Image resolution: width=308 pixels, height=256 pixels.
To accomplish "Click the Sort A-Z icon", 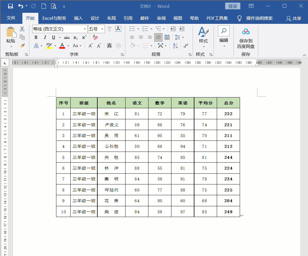I will (175, 46).
